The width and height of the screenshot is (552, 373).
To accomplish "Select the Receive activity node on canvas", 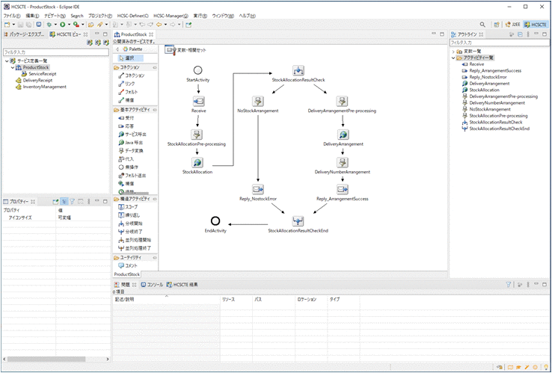I will click(x=198, y=99).
